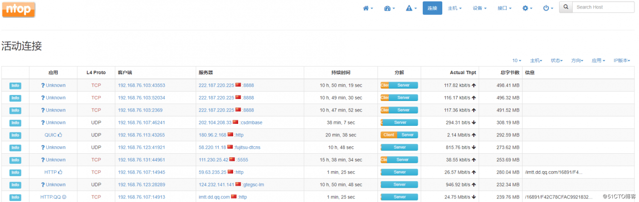Open the 接口 navigation menu
The width and height of the screenshot is (639, 202).
click(504, 8)
